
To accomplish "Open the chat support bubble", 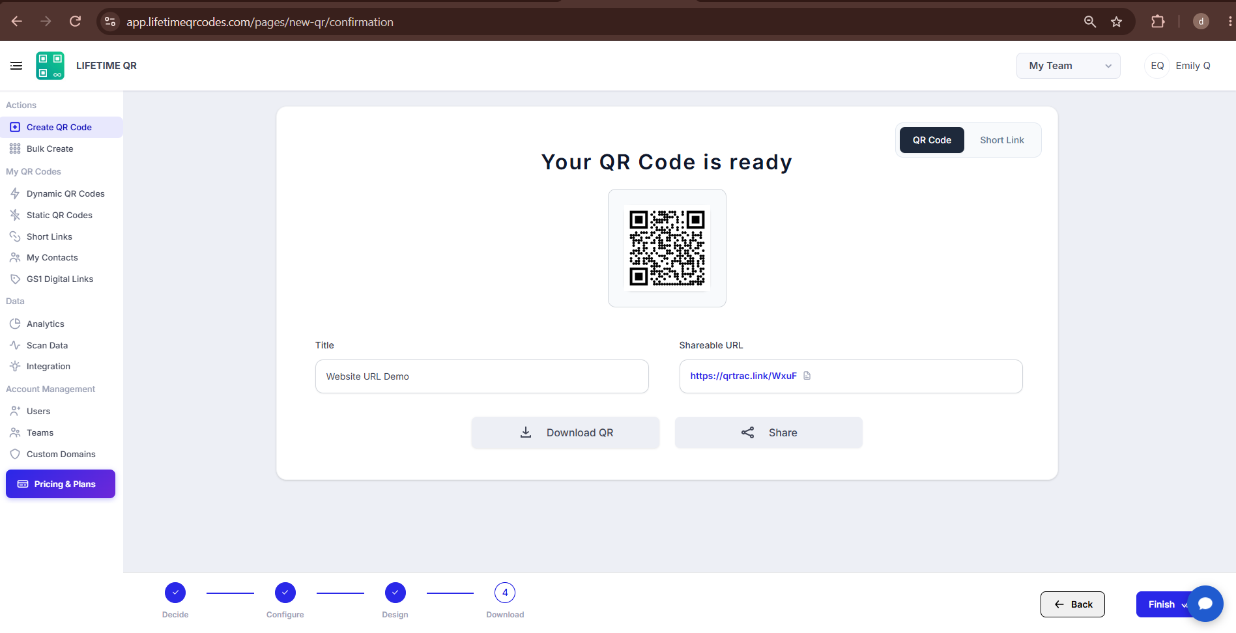I will point(1205,604).
